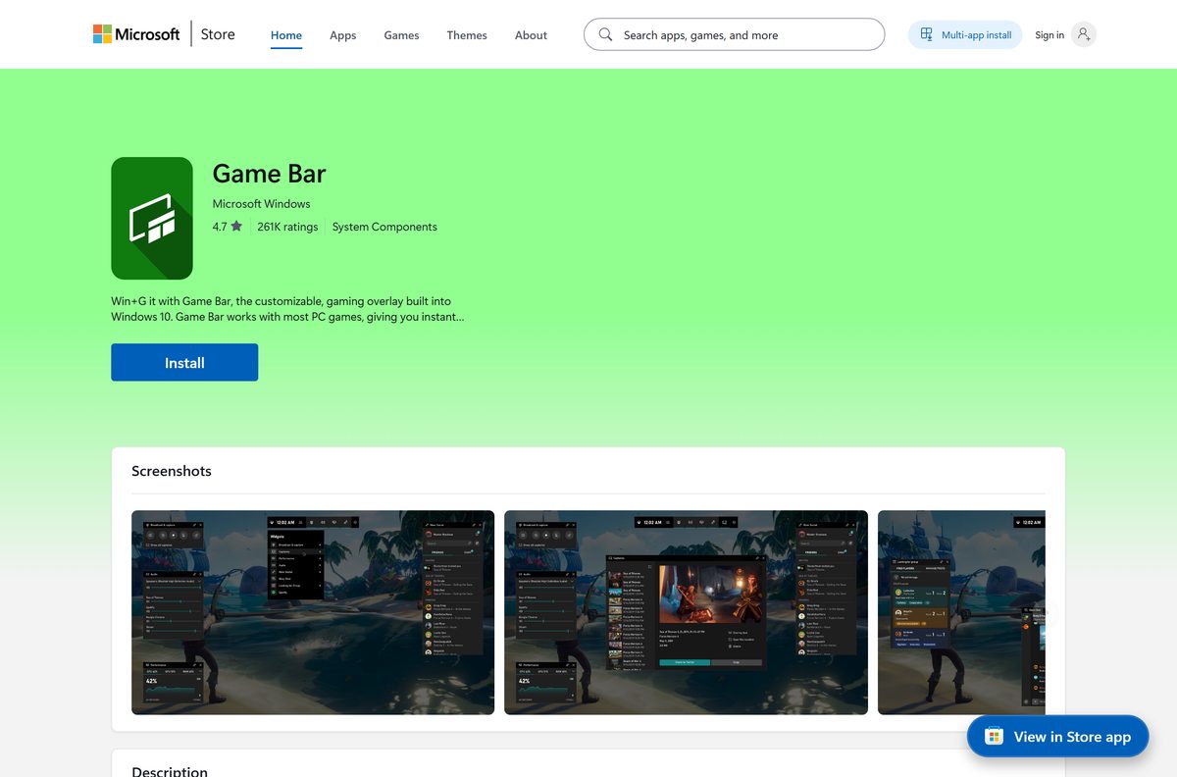Click the Description section heading
The width and height of the screenshot is (1177, 777).
coord(170,770)
